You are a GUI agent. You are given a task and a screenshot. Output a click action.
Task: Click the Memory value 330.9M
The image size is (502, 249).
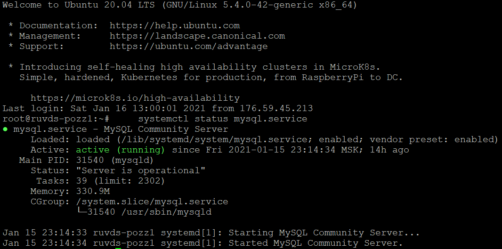click(x=93, y=192)
